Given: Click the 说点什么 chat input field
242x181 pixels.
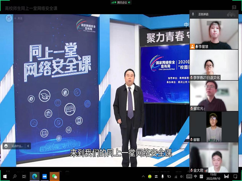Looking at the screenshot, I should 17,146.
